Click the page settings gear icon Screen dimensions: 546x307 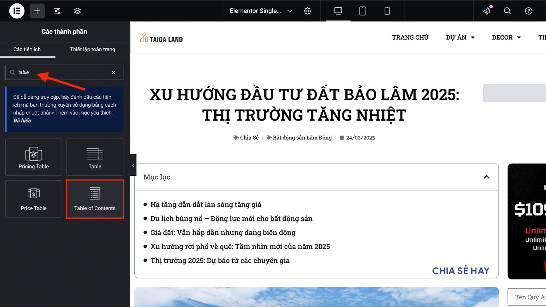coord(307,11)
